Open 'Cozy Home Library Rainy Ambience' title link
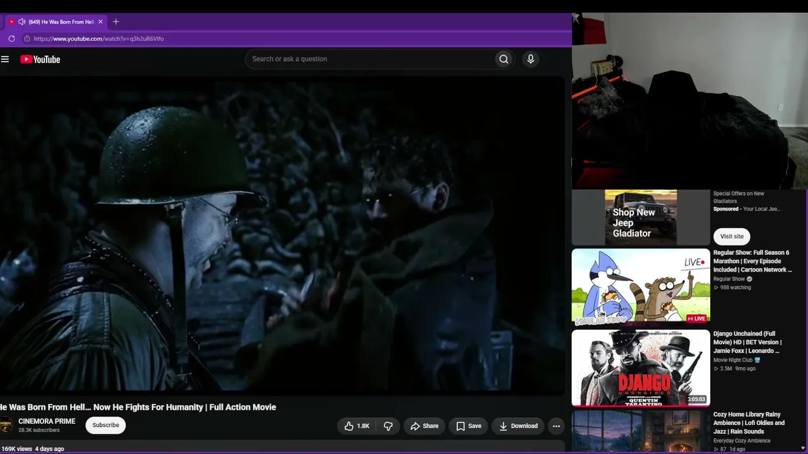808x454 pixels. [749, 423]
